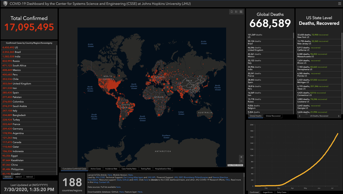Switch to Active Cases map tab

[x=96, y=169]
